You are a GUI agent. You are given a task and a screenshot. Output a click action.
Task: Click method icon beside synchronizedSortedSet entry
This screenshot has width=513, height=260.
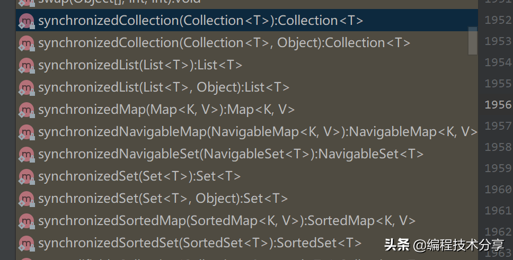(25, 243)
